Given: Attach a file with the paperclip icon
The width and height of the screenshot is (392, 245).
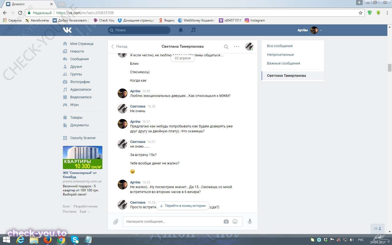Looking at the screenshot, I should pos(116,222).
